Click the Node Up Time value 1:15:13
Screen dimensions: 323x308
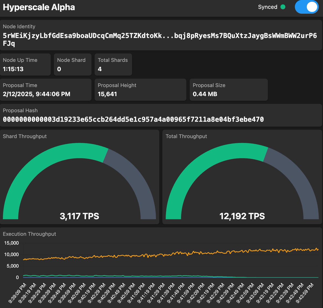coord(13,69)
